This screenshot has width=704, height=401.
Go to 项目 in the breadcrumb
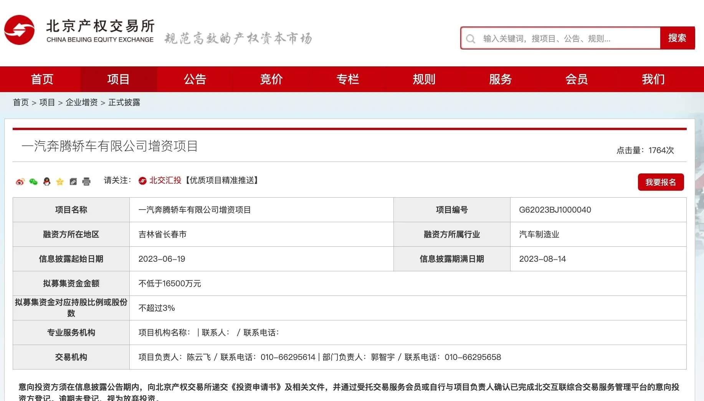point(47,102)
